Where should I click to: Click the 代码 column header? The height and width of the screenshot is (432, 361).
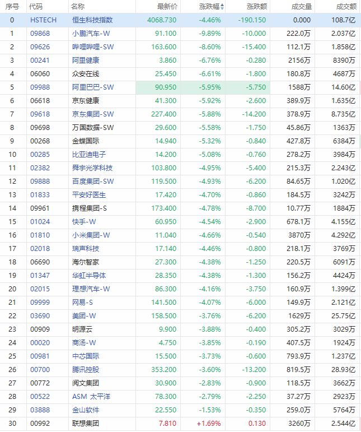click(36, 7)
